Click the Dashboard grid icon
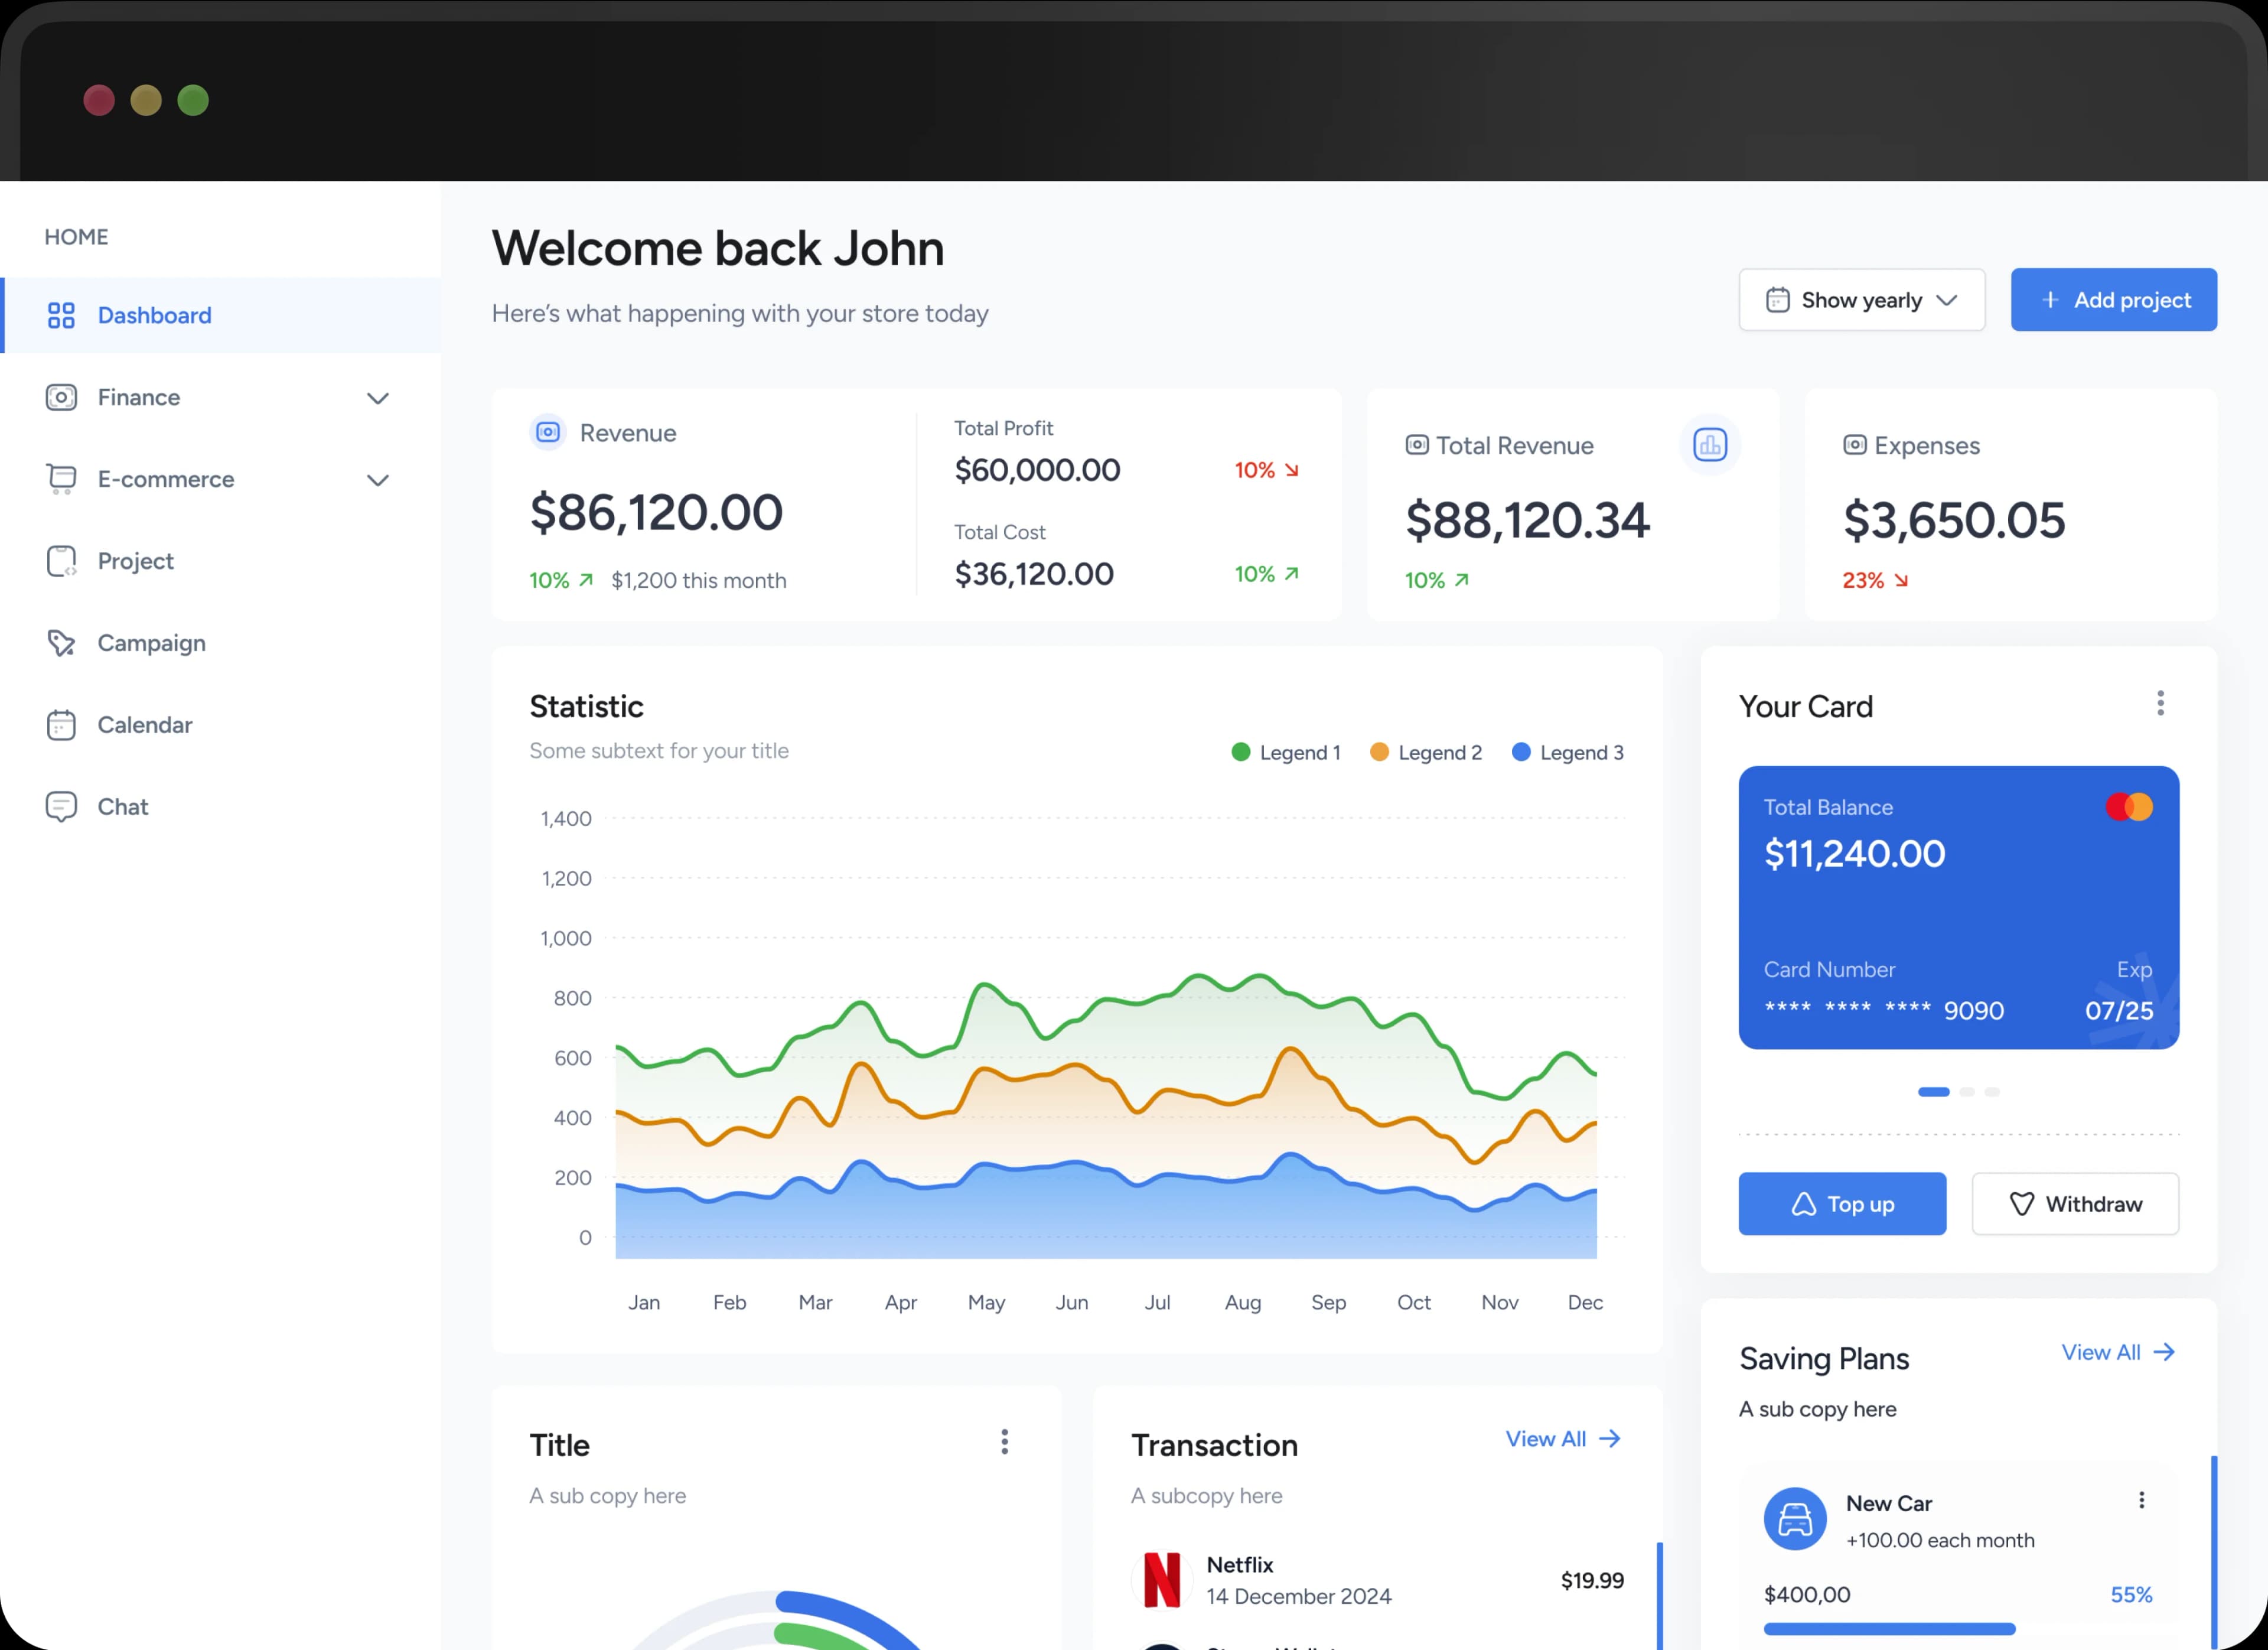Screen dimensions: 2268x1650 pyautogui.click(x=61, y=315)
